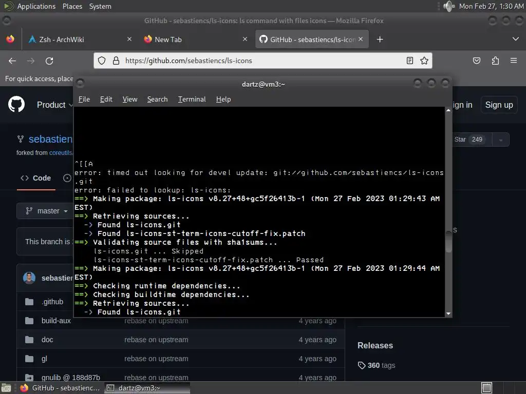Toggle reader view in address bar

pyautogui.click(x=409, y=61)
